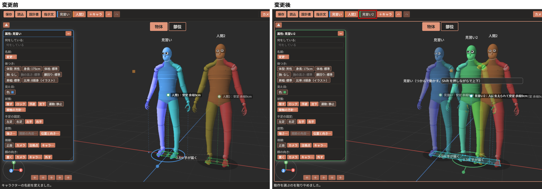Click 強さ… in the 見習い2 panel
The height and width of the screenshot is (189, 542).
pyautogui.click(x=283, y=133)
